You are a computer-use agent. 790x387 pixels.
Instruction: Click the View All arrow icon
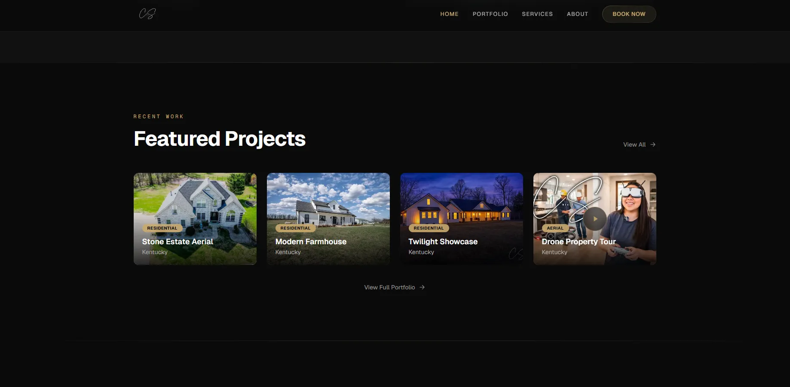click(652, 144)
